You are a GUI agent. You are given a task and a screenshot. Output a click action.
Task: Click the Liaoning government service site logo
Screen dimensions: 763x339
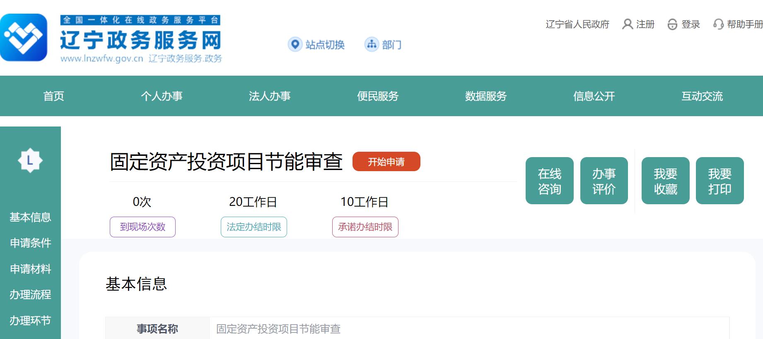(x=24, y=38)
